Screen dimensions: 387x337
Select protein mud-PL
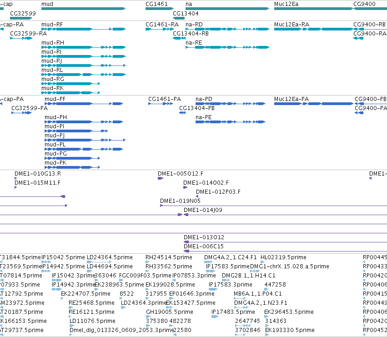click(x=84, y=149)
